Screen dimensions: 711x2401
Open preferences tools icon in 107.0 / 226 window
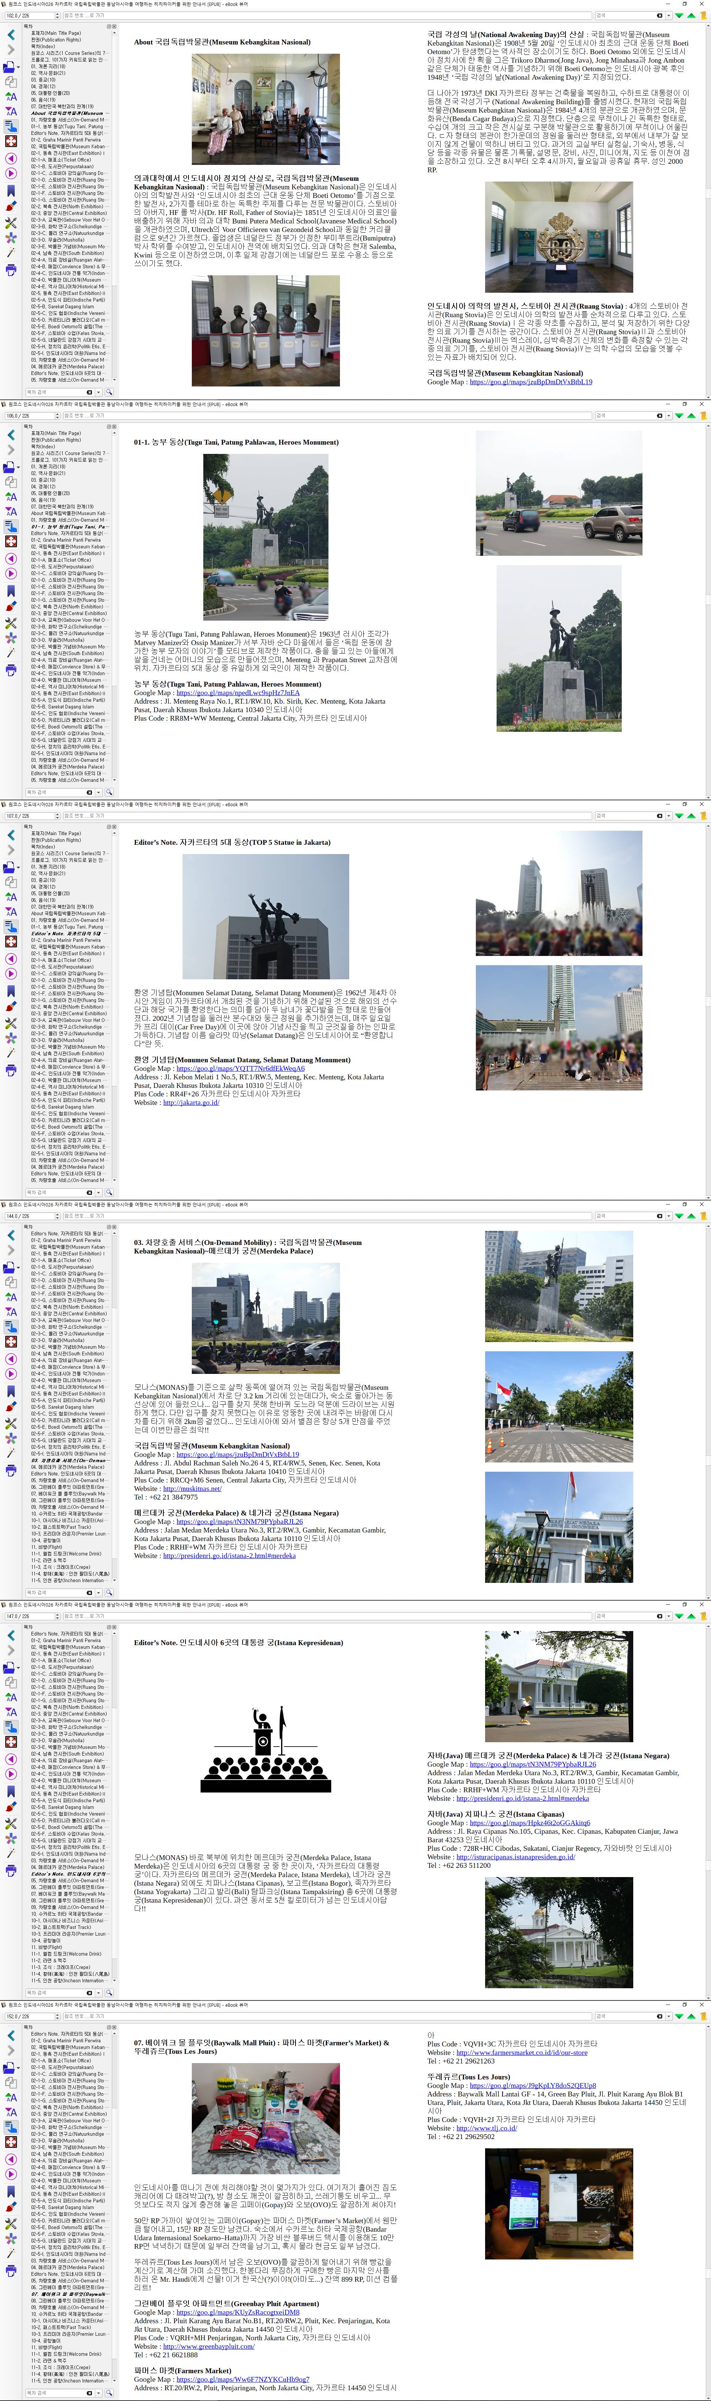pyautogui.click(x=10, y=1023)
